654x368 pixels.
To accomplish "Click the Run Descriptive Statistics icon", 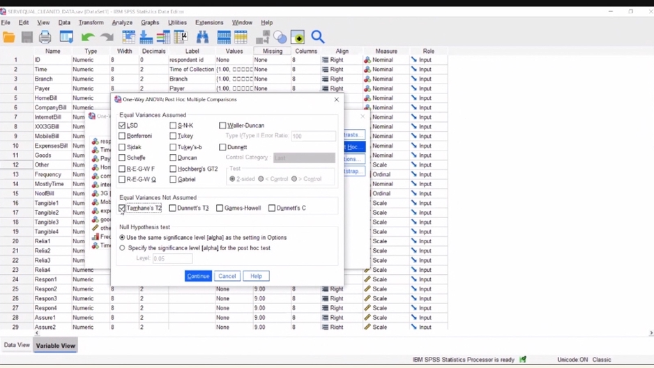I will coord(181,38).
